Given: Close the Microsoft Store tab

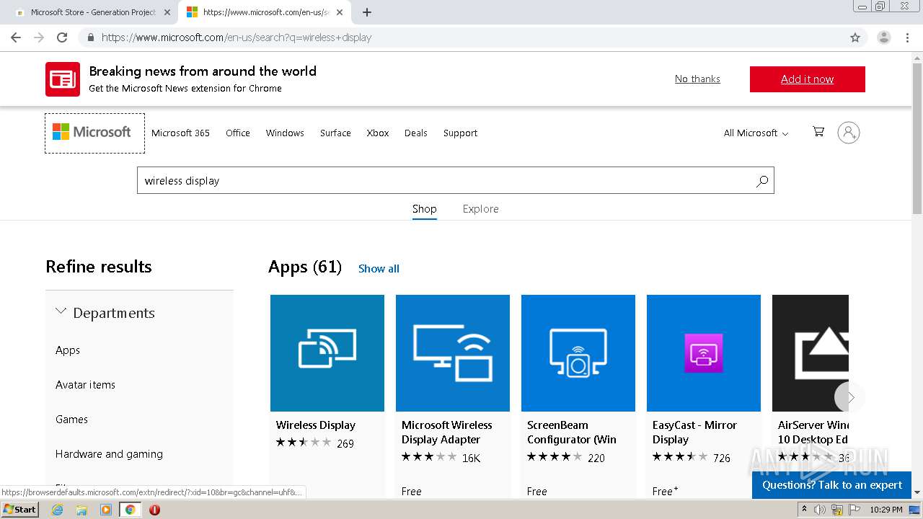Looking at the screenshot, I should coord(167,12).
